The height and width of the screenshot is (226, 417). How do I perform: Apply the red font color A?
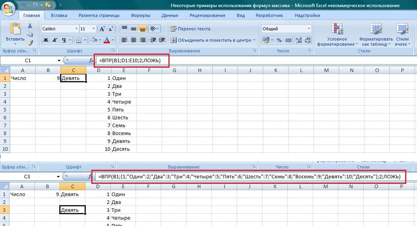pyautogui.click(x=107, y=40)
